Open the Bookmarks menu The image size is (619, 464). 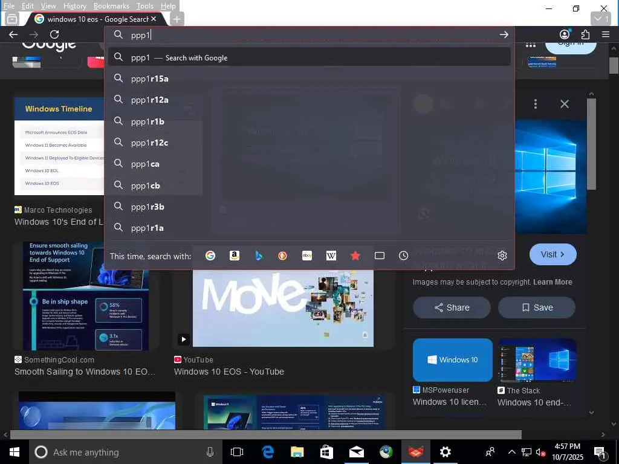pyautogui.click(x=111, y=6)
